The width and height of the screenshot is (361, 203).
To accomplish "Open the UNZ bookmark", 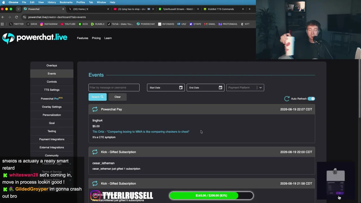I will pos(182,24).
